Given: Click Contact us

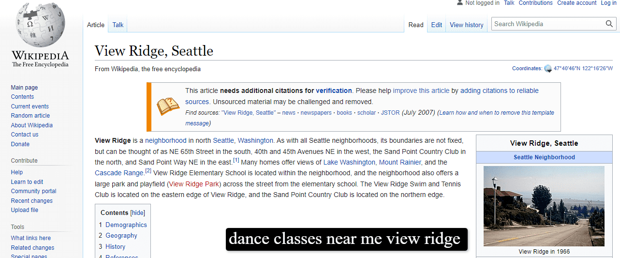Looking at the screenshot, I should 25,135.
